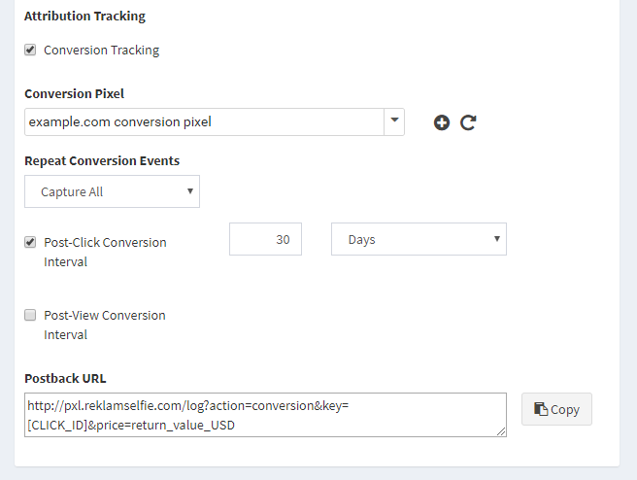Click the resize grip of Postback URL box
Screen dimensions: 637x480
pos(501,431)
